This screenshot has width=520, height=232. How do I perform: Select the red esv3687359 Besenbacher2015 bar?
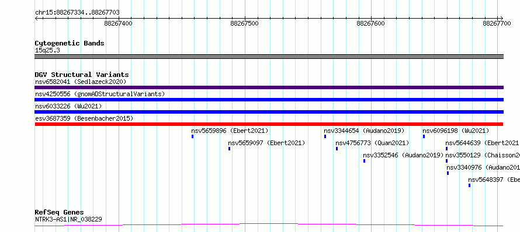pos(269,124)
